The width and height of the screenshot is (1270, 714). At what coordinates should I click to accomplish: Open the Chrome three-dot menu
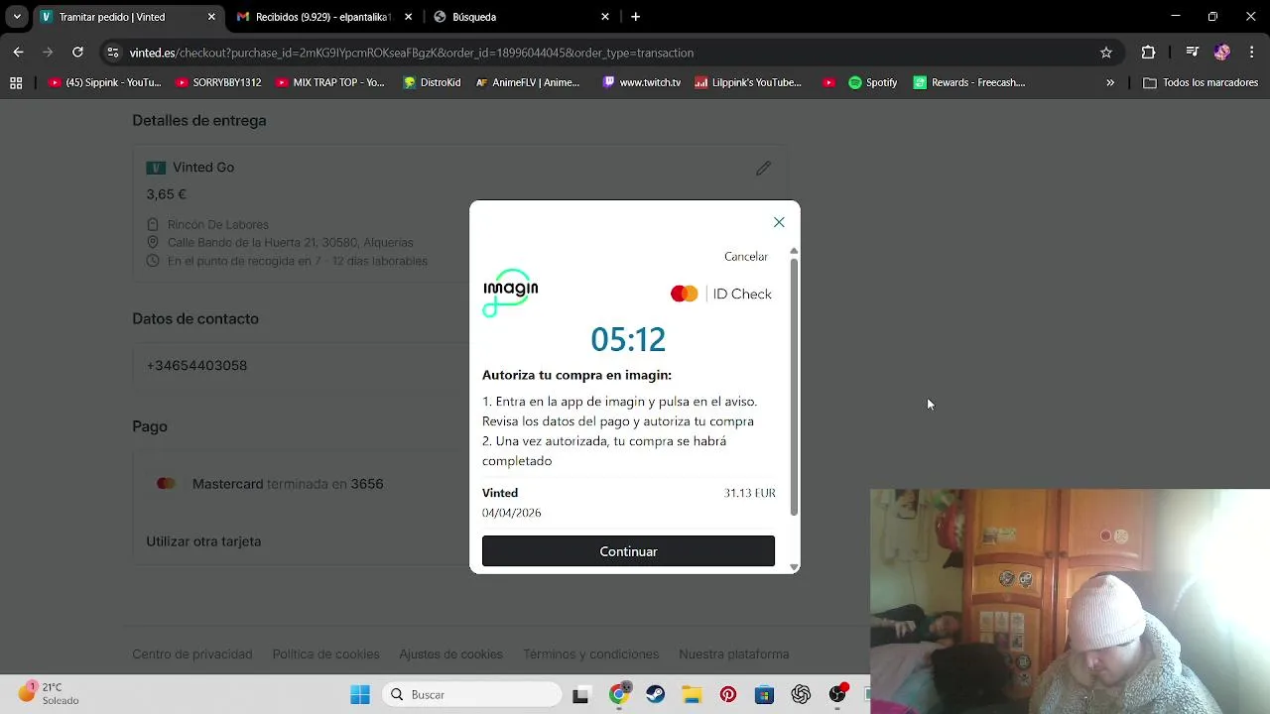pos(1252,53)
